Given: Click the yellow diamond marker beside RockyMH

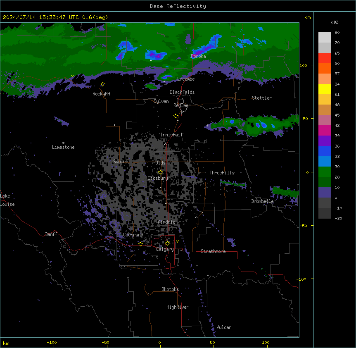Looking at the screenshot, I should point(103,84).
